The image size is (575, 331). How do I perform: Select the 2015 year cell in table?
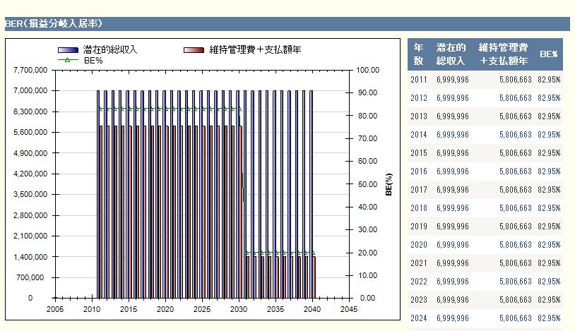click(x=419, y=153)
